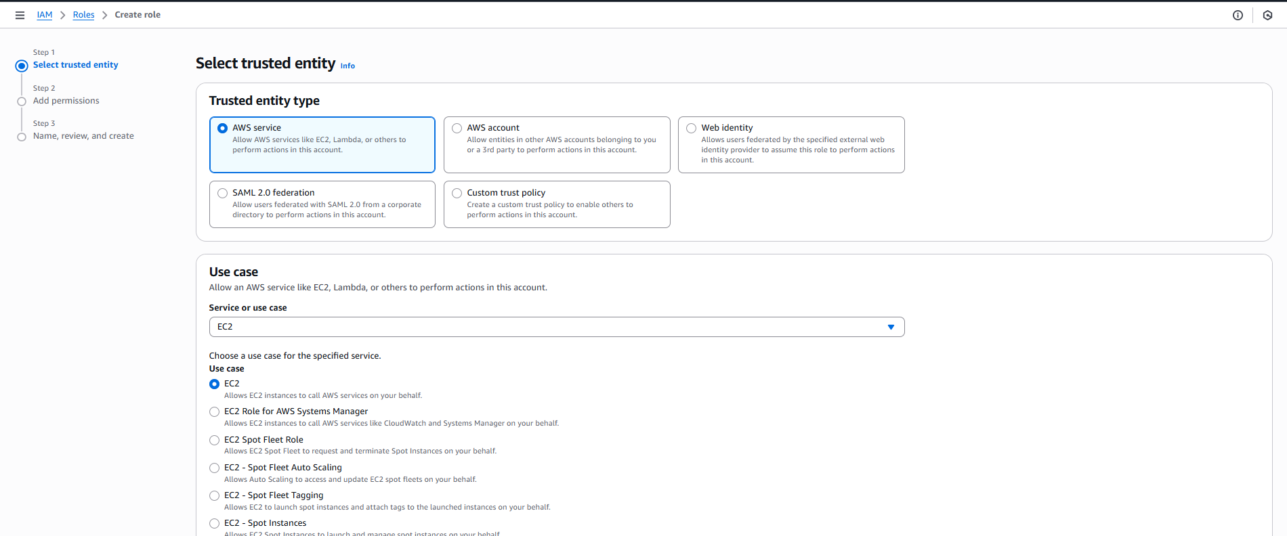Screen dimensions: 1287x536
Task: Expand the Service or use case dropdown
Action: click(x=555, y=327)
